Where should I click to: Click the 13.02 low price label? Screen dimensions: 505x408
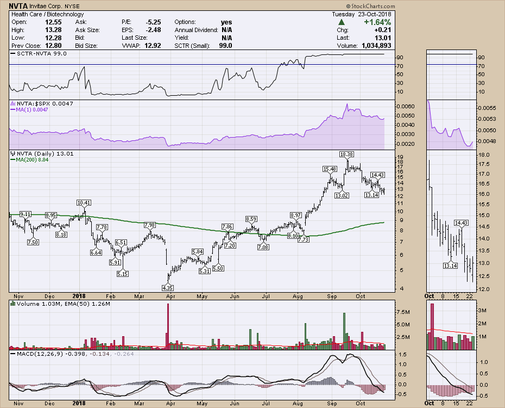pos(342,195)
